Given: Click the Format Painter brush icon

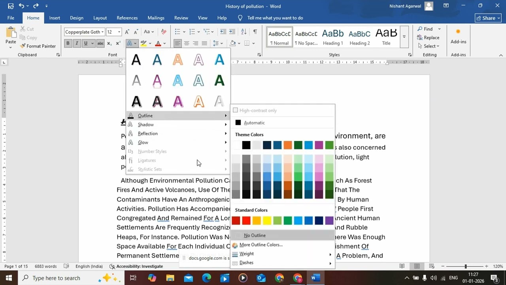Looking at the screenshot, I should pos(23,46).
